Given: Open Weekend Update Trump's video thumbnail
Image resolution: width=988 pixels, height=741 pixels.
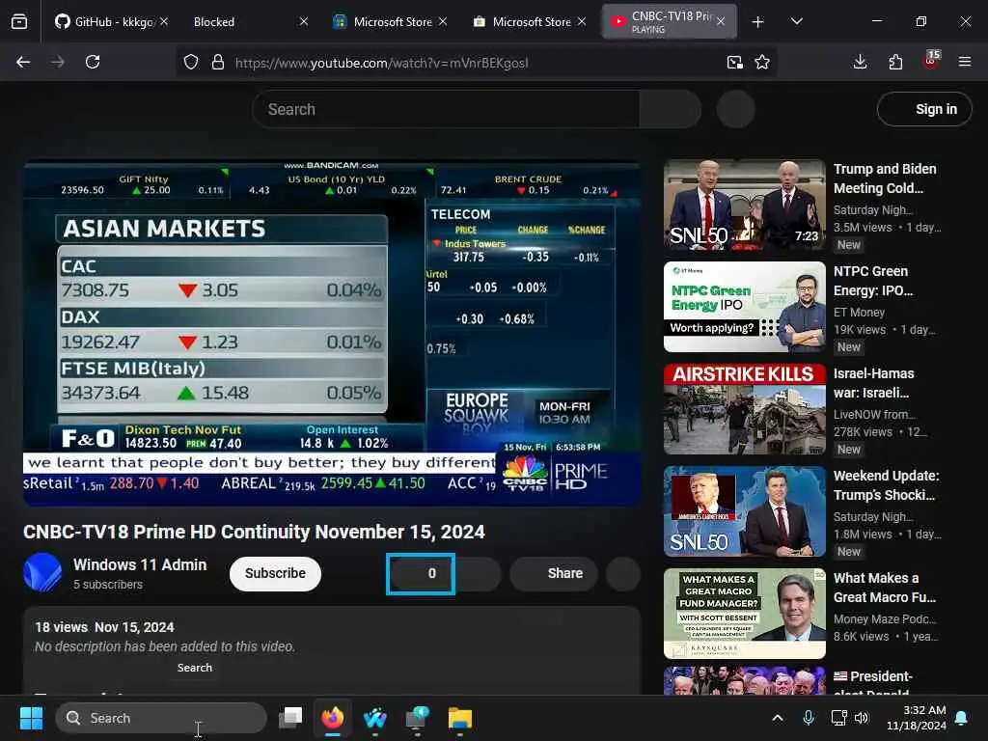Looking at the screenshot, I should pyautogui.click(x=744, y=511).
